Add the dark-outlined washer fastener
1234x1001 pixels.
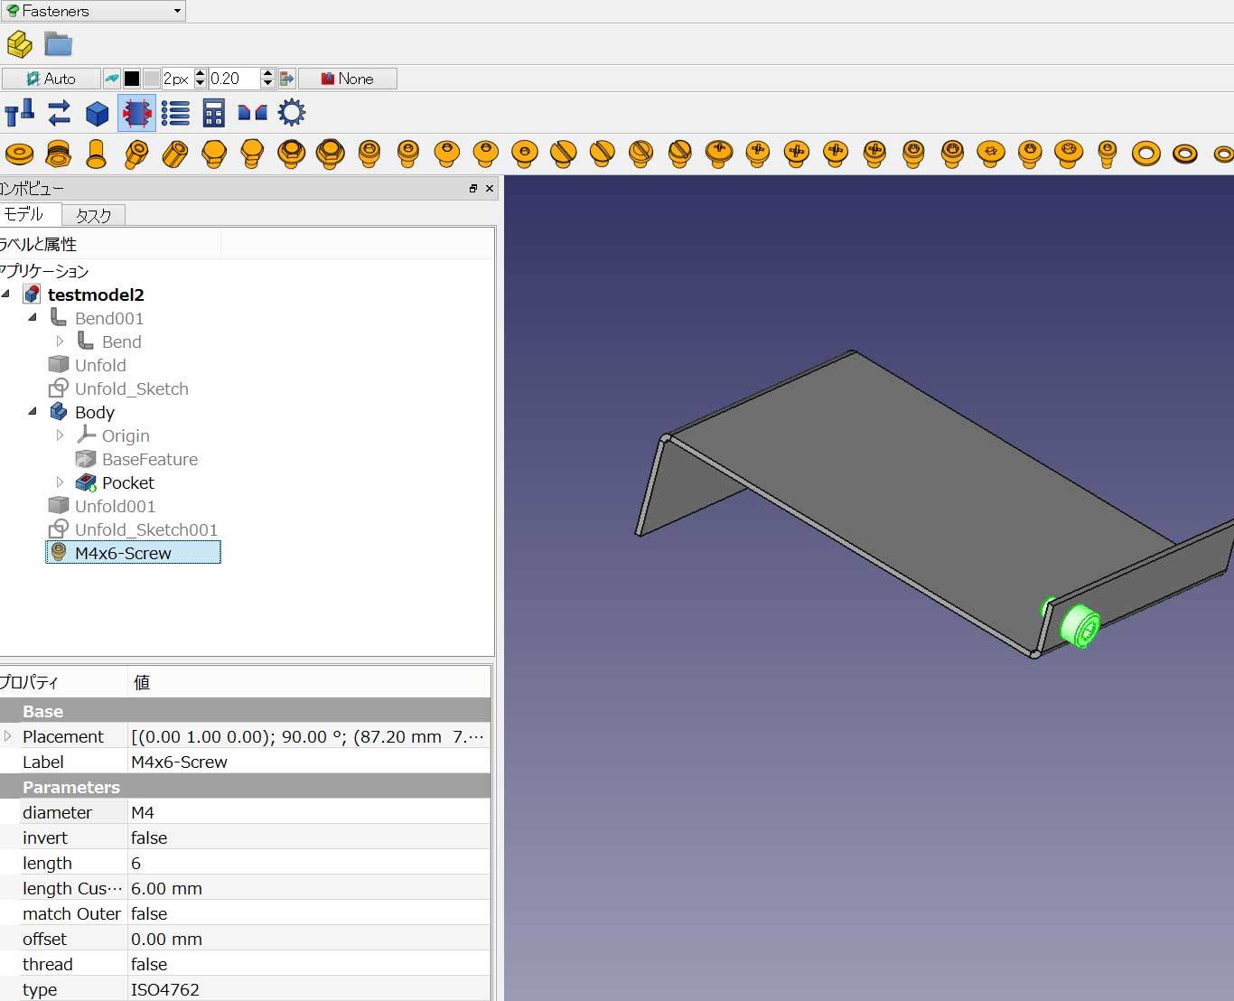click(x=1184, y=154)
